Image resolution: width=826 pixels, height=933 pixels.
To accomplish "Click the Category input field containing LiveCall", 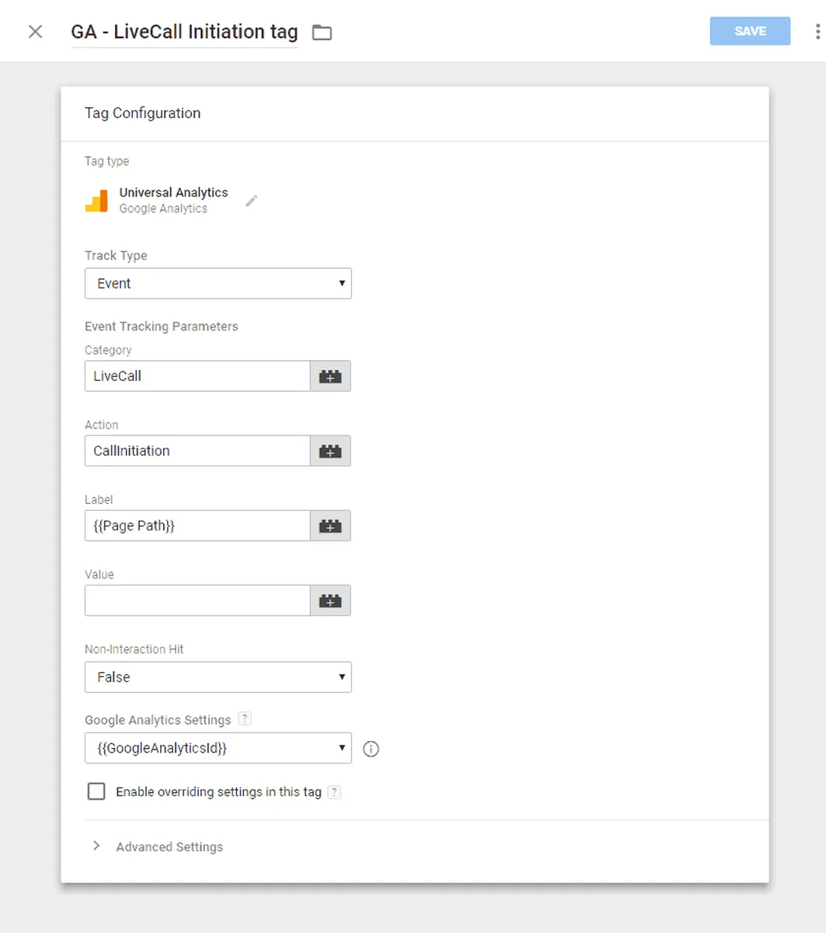I will tap(197, 376).
